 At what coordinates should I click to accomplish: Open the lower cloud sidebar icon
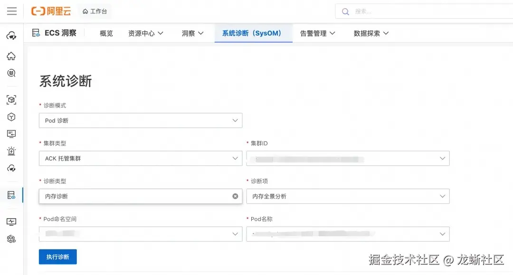11,168
